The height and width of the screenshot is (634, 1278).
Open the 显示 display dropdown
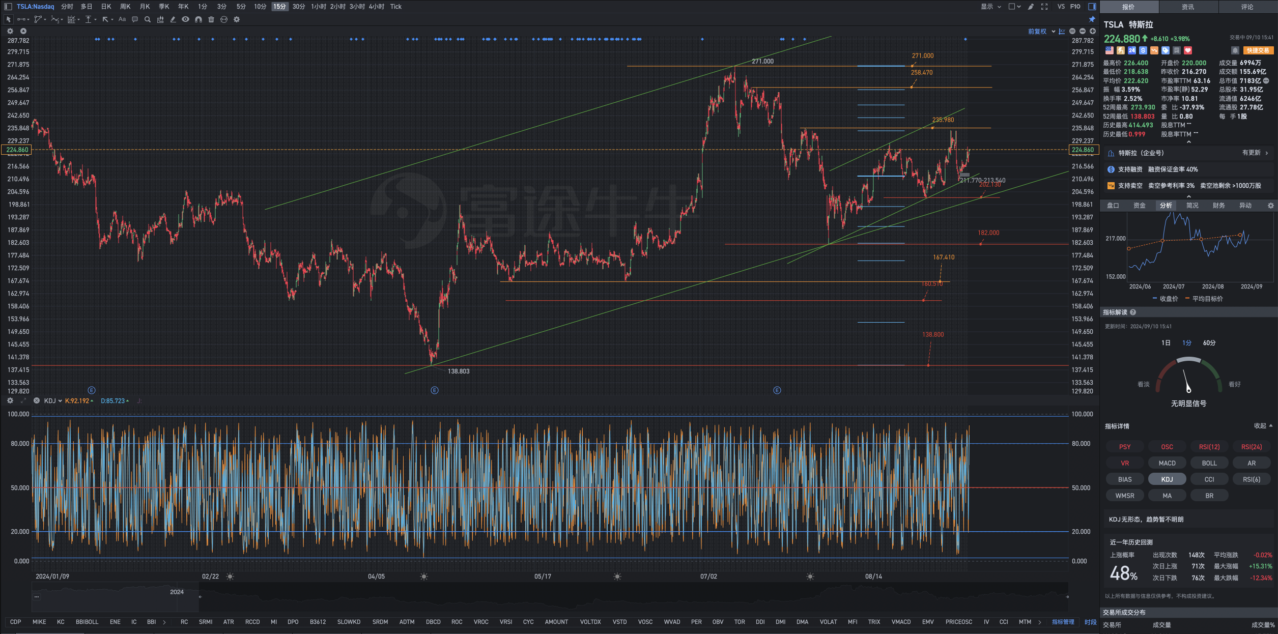point(991,7)
